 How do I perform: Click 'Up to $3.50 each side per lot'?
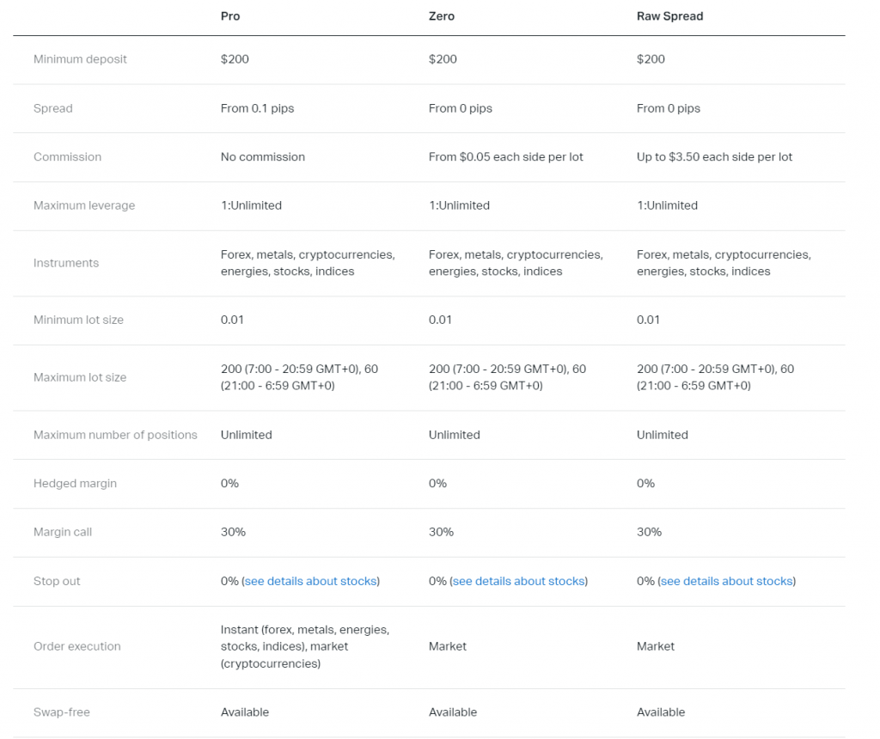pyautogui.click(x=714, y=157)
